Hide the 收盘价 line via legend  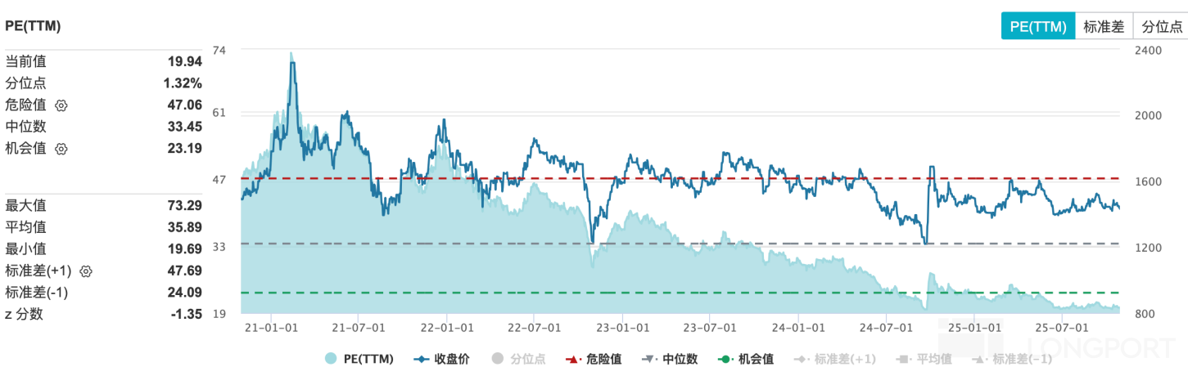tap(443, 359)
